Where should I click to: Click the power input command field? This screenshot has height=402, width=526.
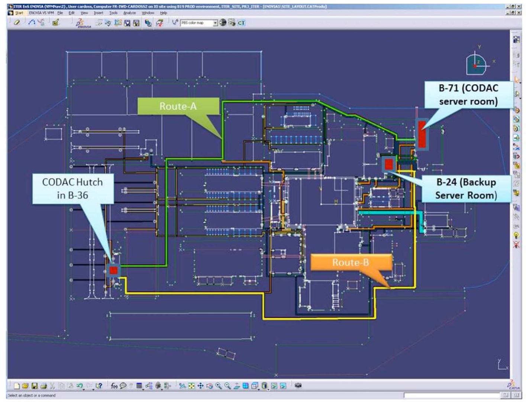point(452,395)
